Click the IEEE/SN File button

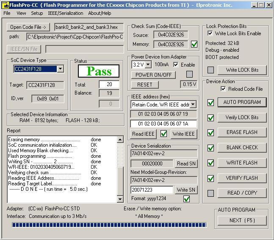click(x=24, y=49)
